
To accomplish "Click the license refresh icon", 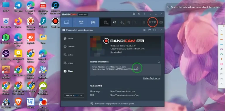I will click(x=159, y=62).
